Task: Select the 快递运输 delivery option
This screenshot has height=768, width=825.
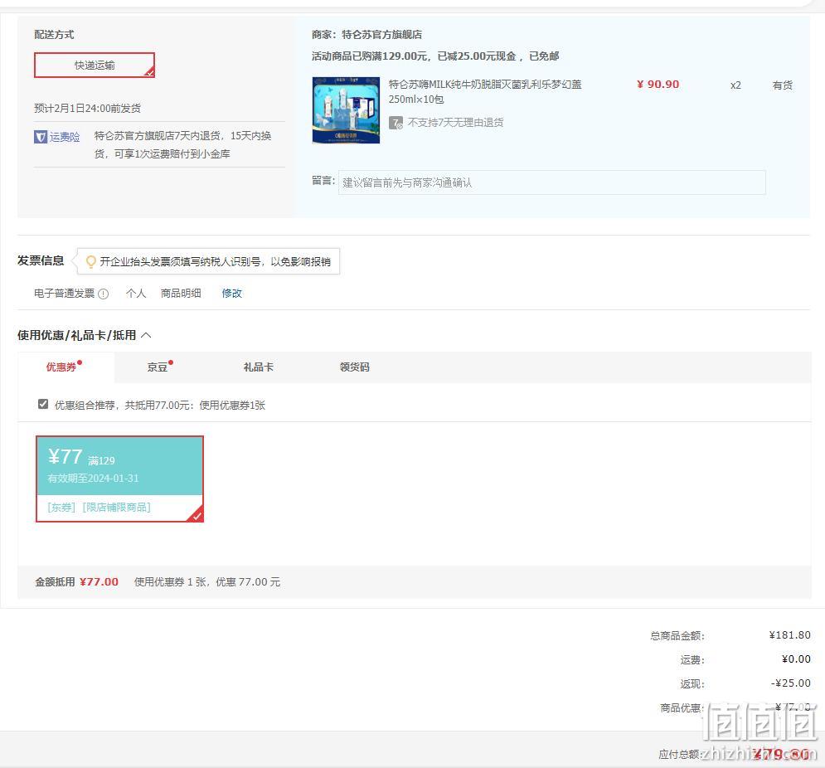Action: pyautogui.click(x=95, y=66)
